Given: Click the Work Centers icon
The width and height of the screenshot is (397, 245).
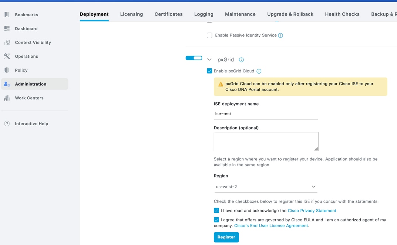Looking at the screenshot, I should [x=7, y=98].
